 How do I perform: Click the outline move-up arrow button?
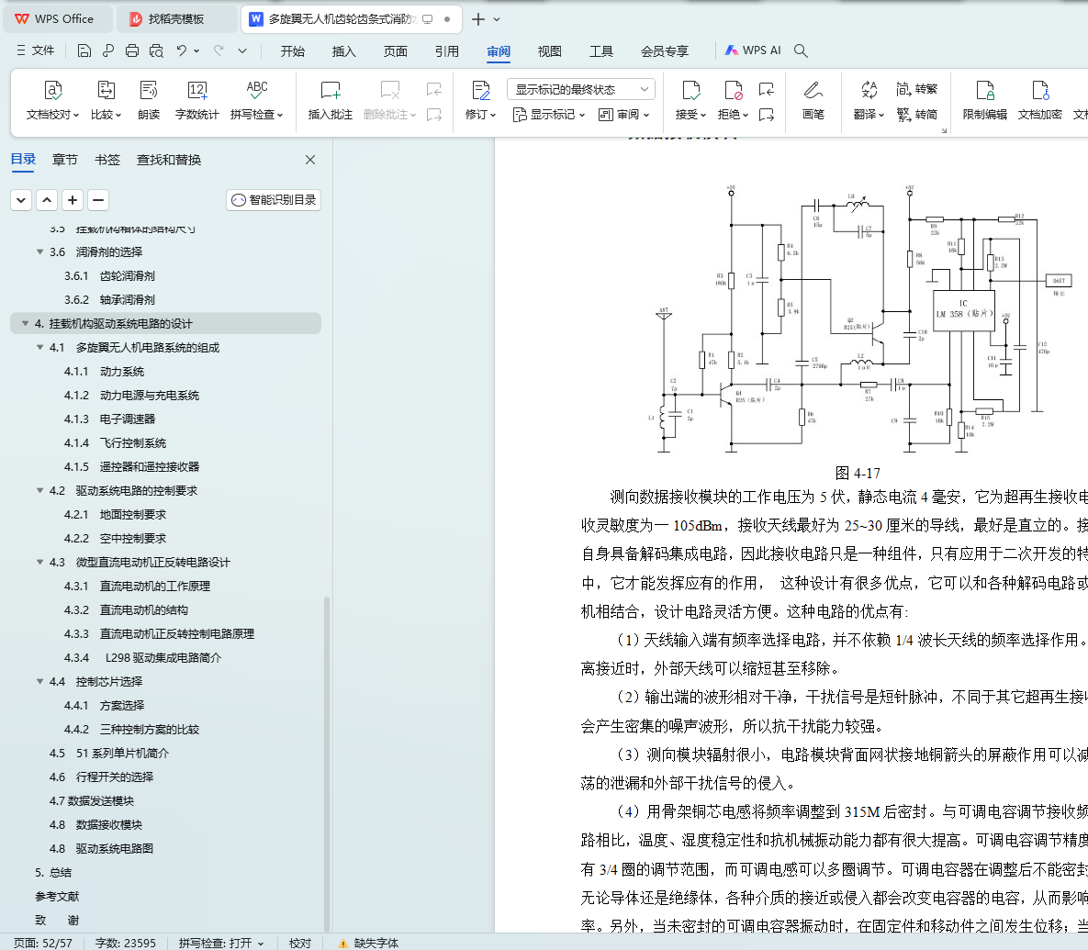[x=47, y=200]
